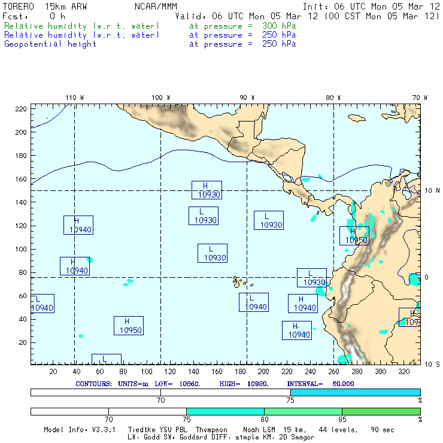443x443 pixels.
Task: Click the green 'Relative humidity' legend line
Action: pos(150,26)
